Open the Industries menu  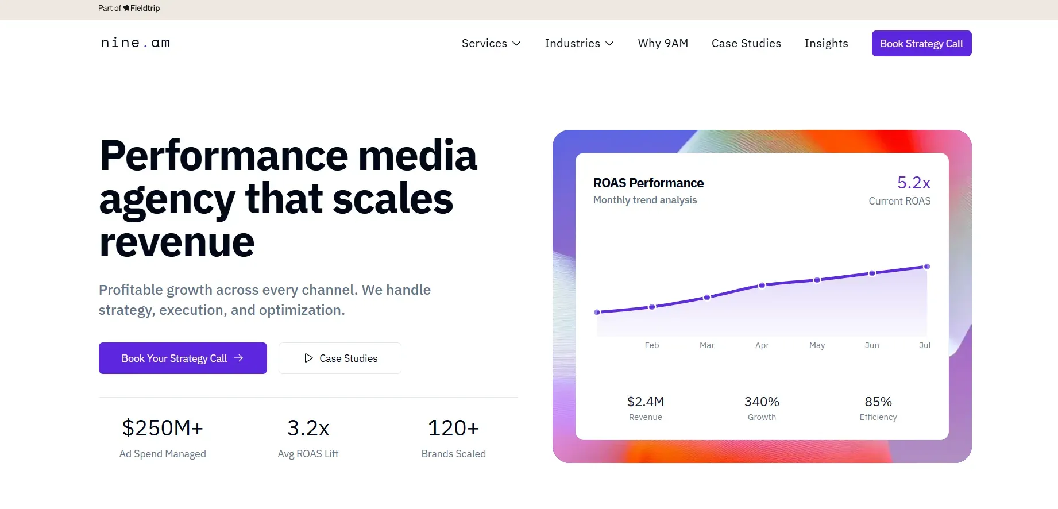point(579,43)
